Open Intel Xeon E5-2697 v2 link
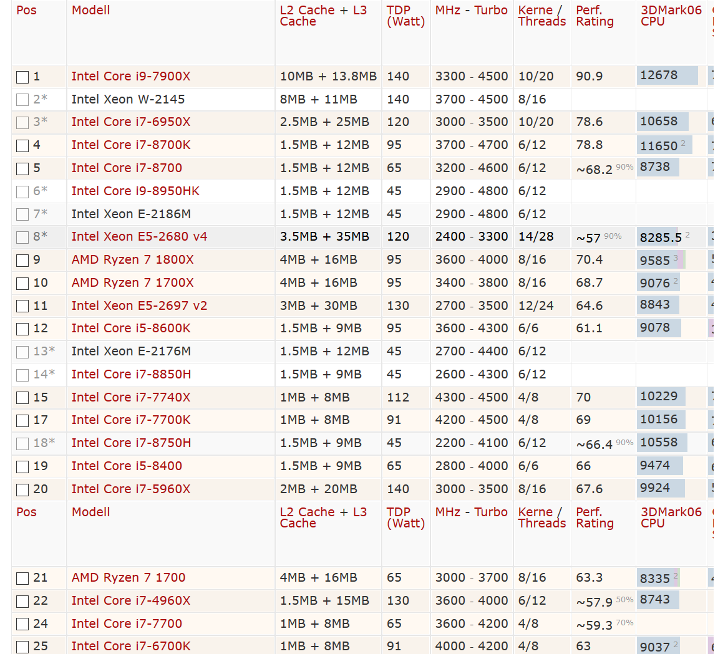This screenshot has width=728, height=654. click(139, 305)
